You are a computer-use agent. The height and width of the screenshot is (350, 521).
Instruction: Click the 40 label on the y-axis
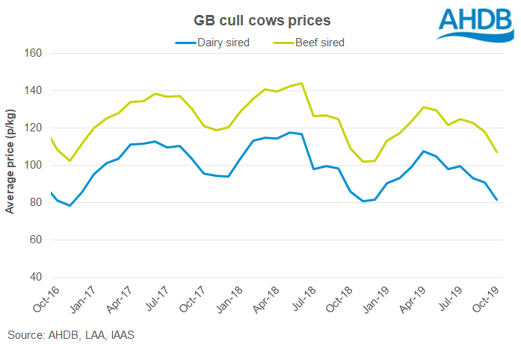coord(35,277)
